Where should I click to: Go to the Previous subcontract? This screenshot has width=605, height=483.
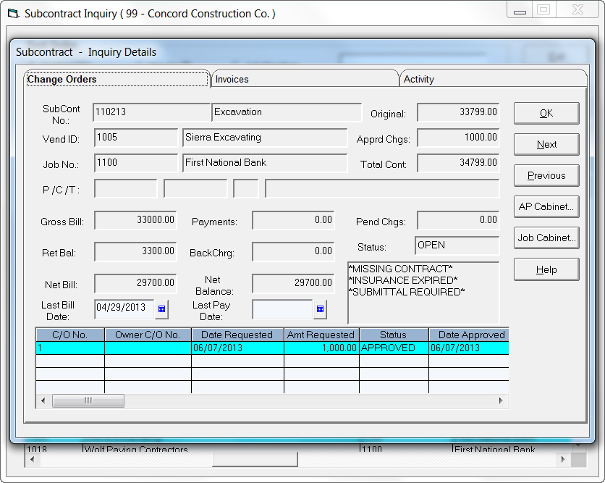546,175
